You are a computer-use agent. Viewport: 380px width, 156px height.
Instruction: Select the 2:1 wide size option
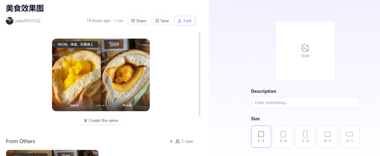click(349, 136)
